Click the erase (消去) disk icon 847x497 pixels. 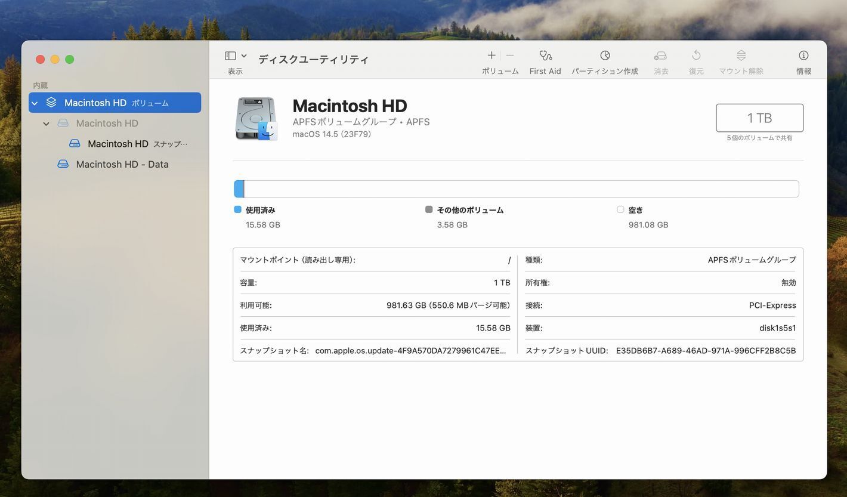660,55
